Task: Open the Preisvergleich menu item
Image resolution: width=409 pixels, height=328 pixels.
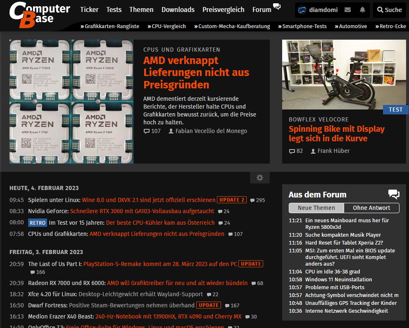Action: [x=223, y=10]
